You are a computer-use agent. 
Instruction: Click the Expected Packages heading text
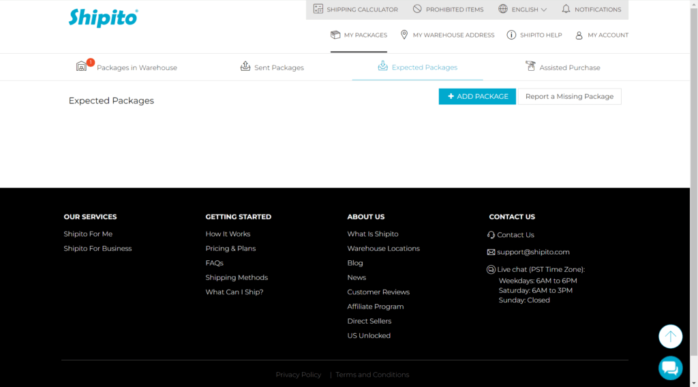click(x=111, y=101)
